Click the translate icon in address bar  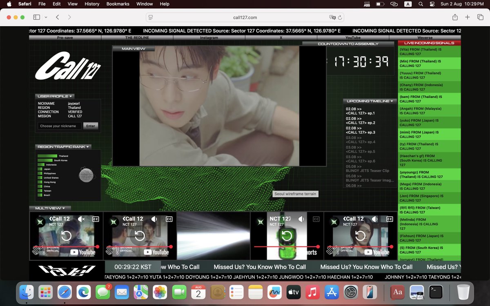click(x=332, y=18)
